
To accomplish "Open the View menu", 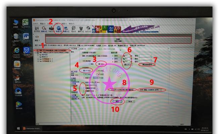I will point(64,23).
